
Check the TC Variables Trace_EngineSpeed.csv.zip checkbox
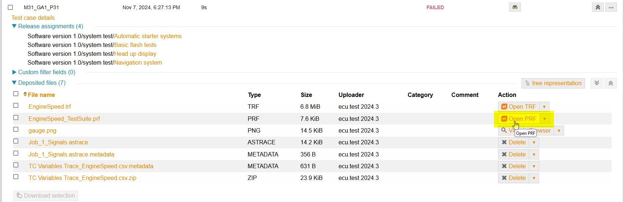tap(16, 177)
